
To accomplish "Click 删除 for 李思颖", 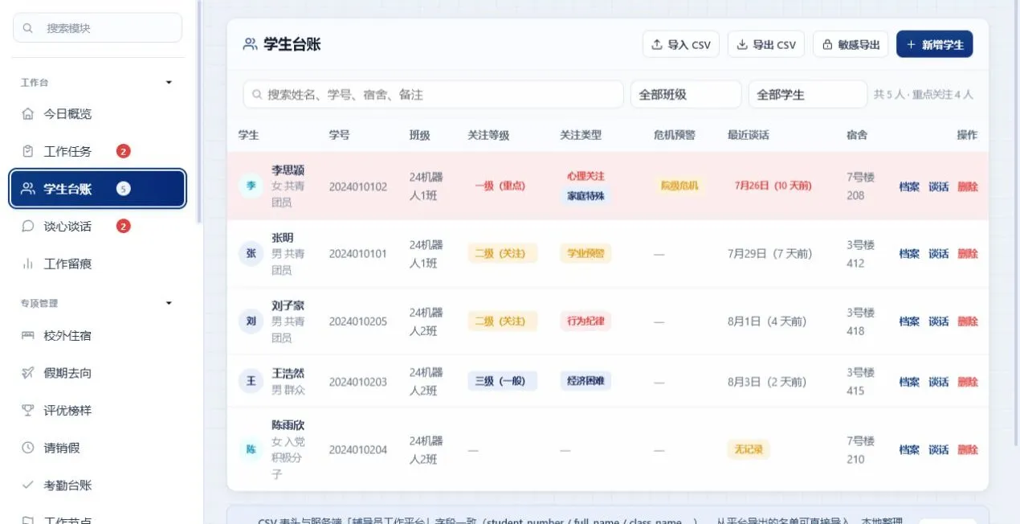I will pyautogui.click(x=968, y=186).
